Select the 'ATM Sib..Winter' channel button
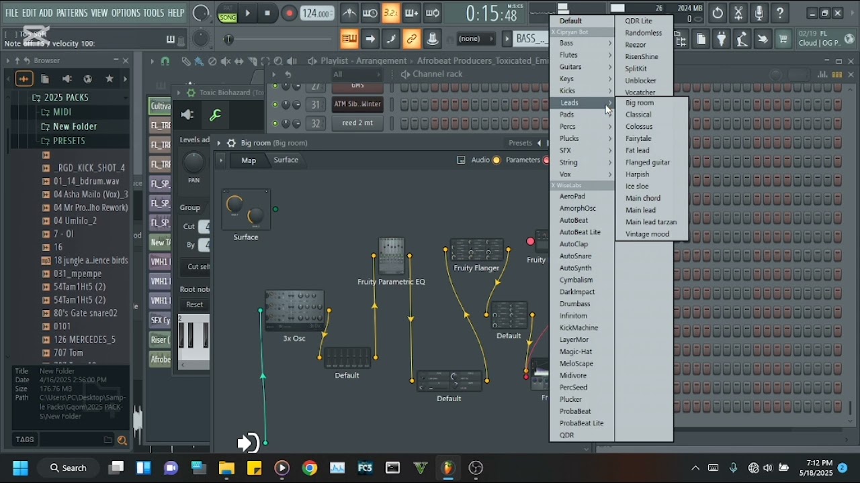 click(x=357, y=104)
